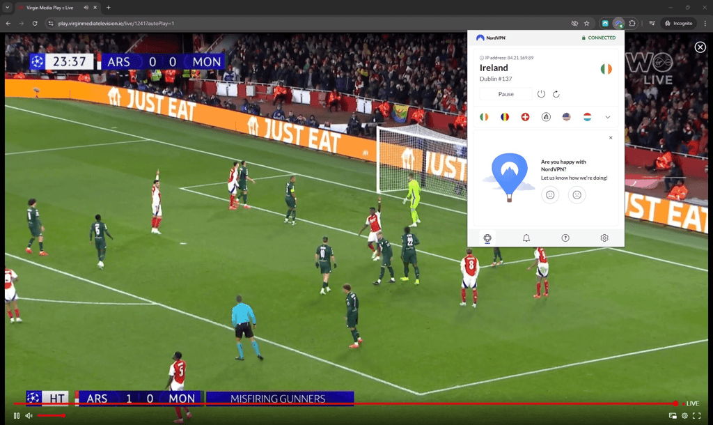Open the Chrome three-dot menu
The image size is (713, 425).
(705, 23)
